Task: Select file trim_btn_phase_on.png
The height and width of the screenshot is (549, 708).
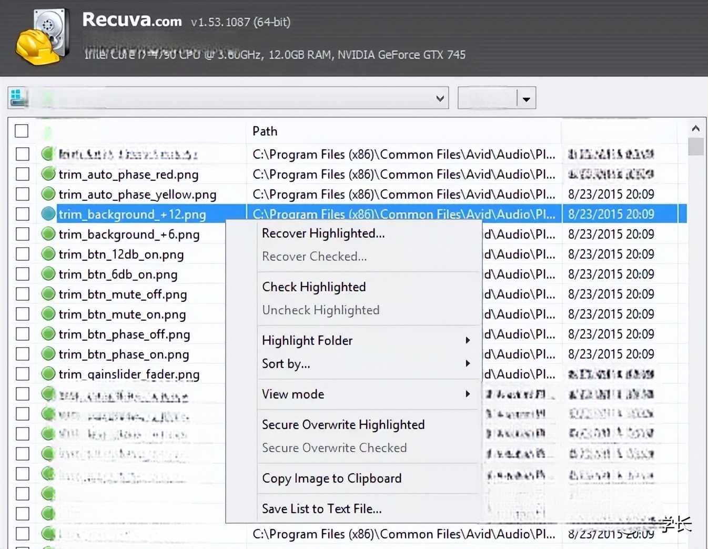Action: [124, 354]
